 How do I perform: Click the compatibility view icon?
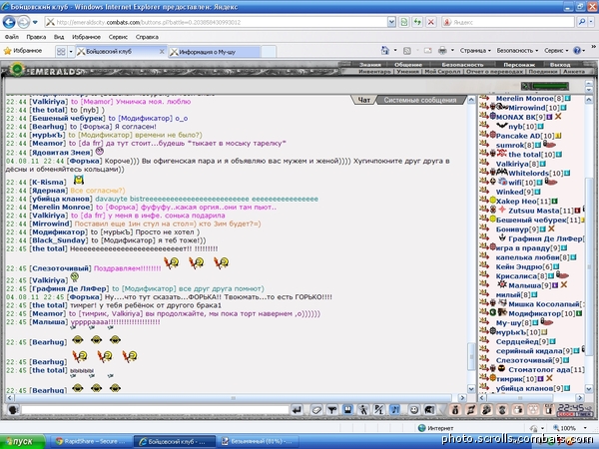[404, 22]
